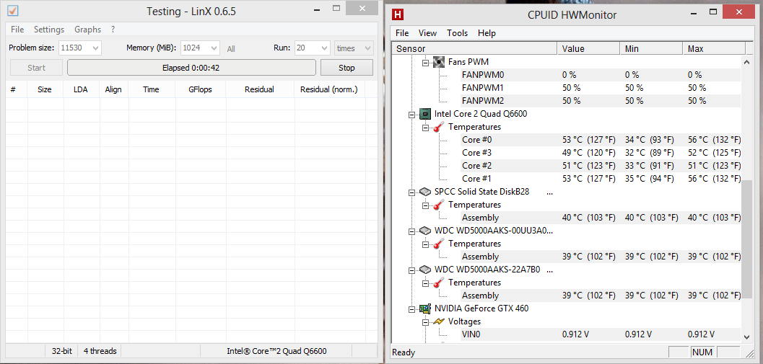763x364 pixels.
Task: Open LinX question mark help menu
Action: (113, 29)
